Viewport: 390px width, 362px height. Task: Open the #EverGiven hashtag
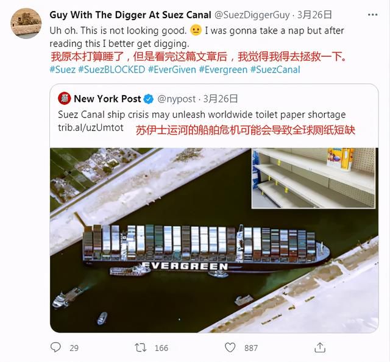[x=172, y=69]
